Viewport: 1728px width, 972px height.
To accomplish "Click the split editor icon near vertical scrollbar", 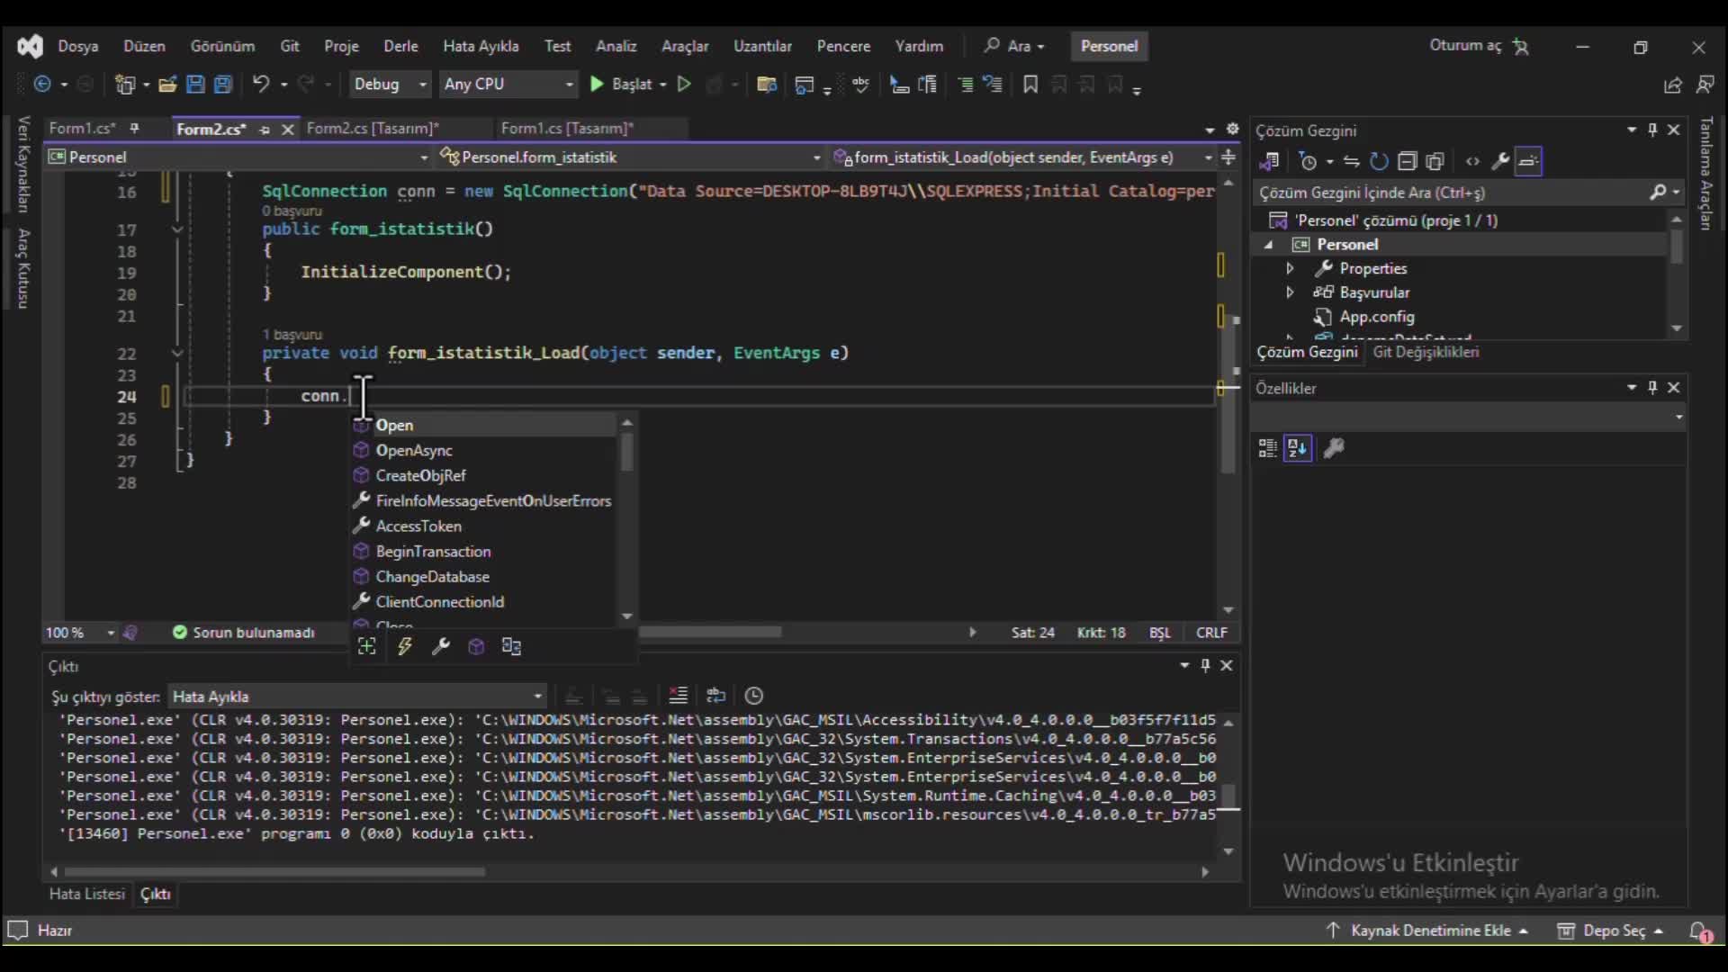I will pyautogui.click(x=1228, y=157).
